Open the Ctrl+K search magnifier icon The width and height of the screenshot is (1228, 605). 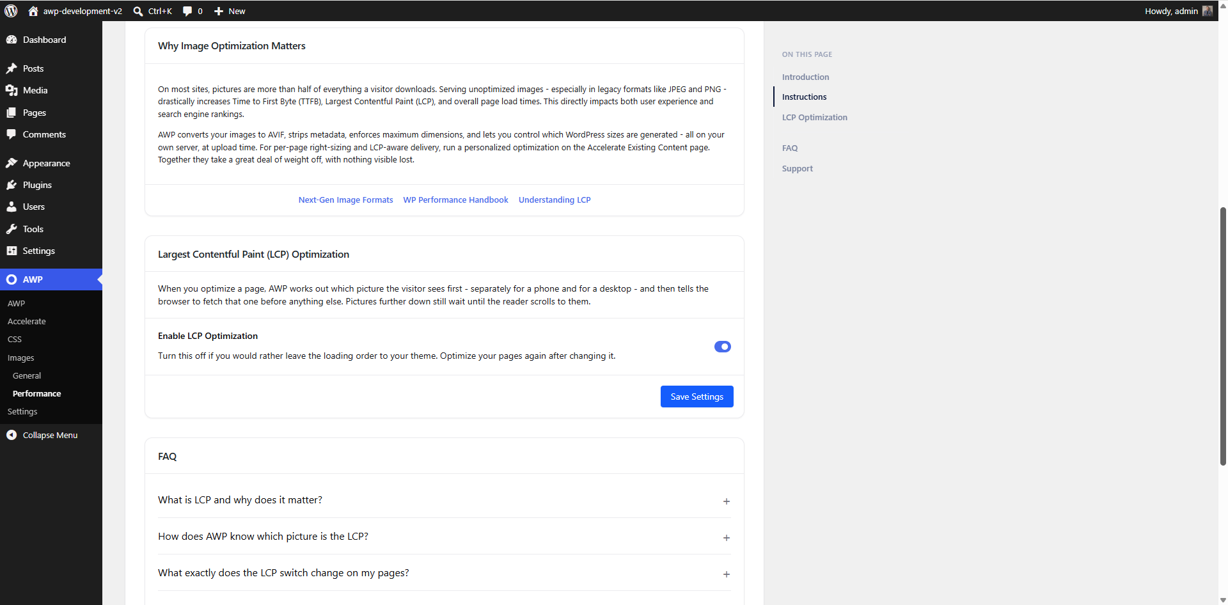coord(138,11)
